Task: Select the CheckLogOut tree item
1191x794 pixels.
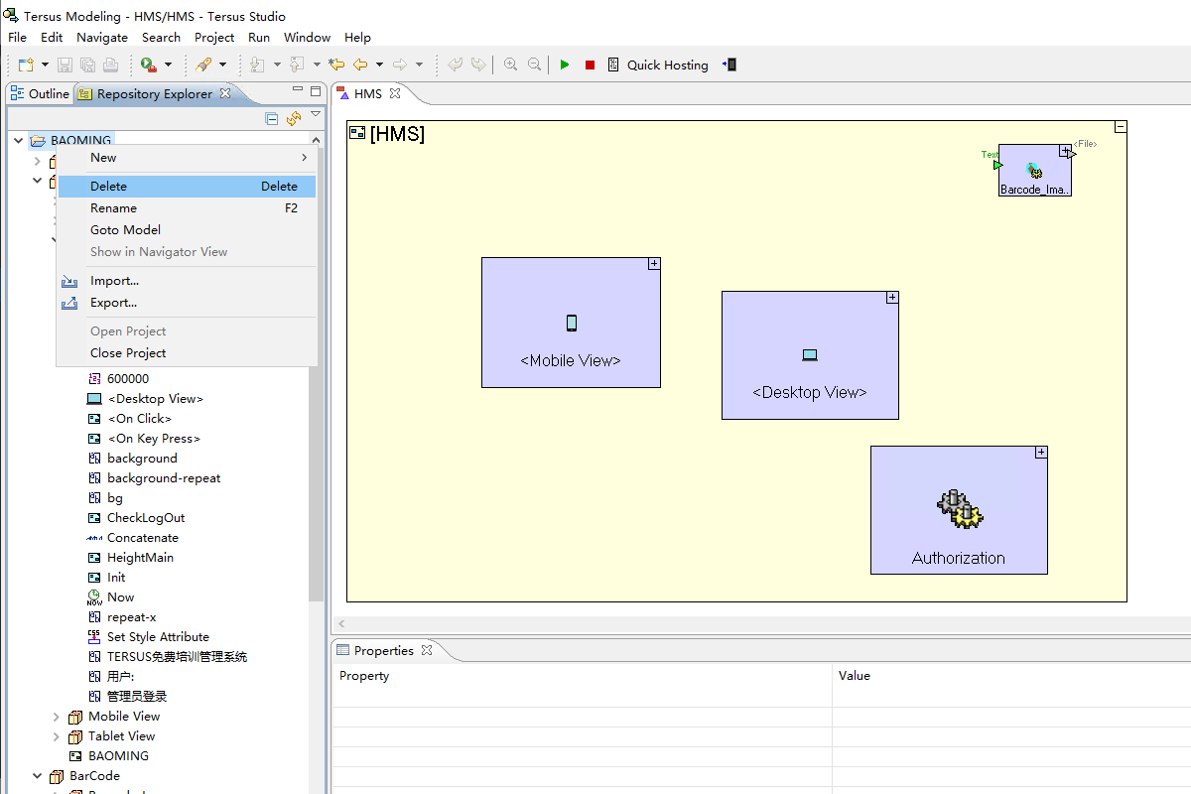Action: (x=135, y=518)
